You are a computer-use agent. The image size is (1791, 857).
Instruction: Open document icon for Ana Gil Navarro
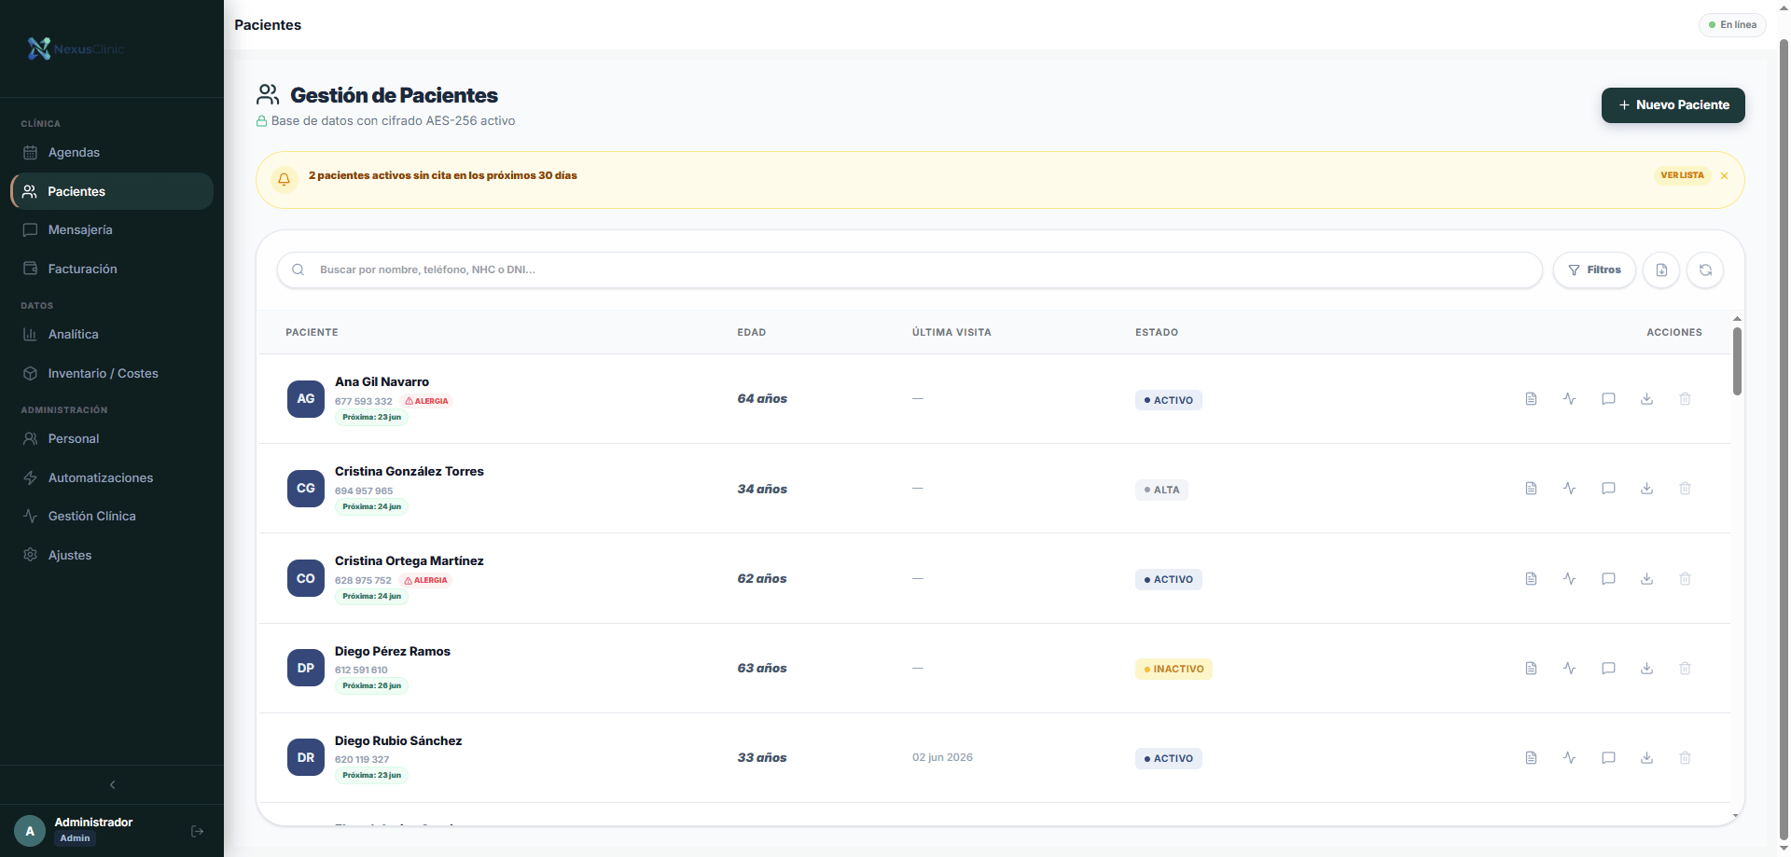point(1531,399)
